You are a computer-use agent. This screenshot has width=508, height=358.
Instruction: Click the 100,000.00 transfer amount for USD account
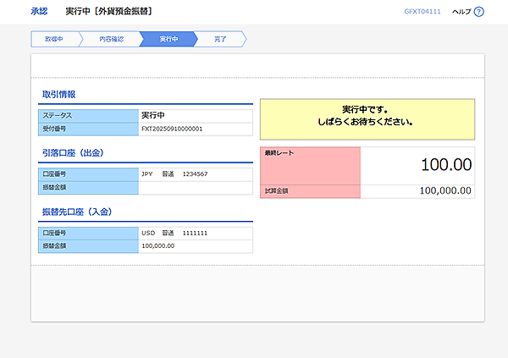point(158,246)
